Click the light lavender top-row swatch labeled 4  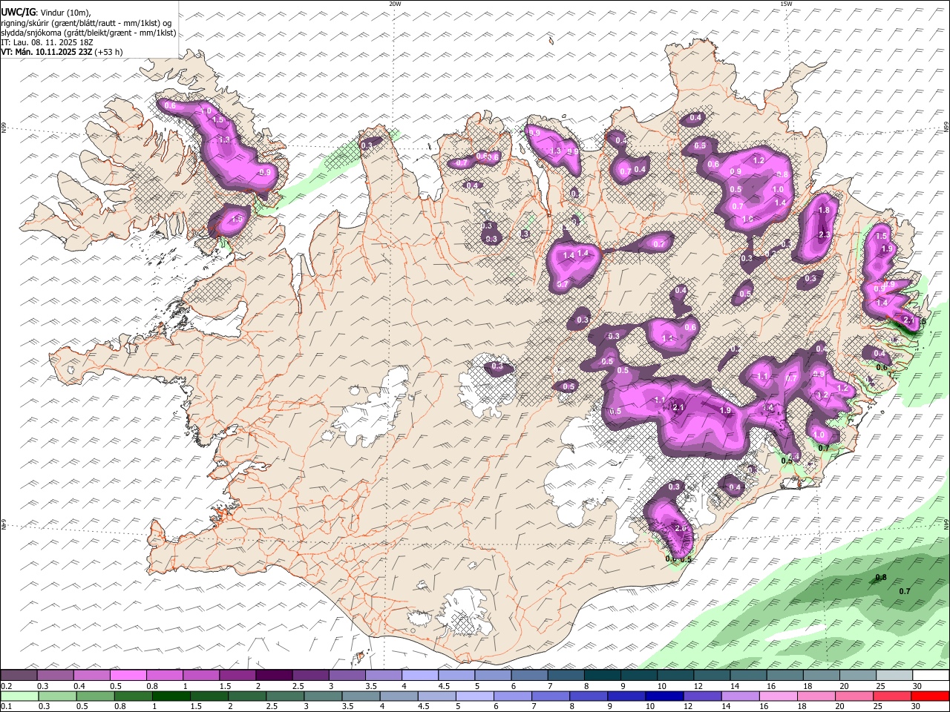[x=420, y=675]
